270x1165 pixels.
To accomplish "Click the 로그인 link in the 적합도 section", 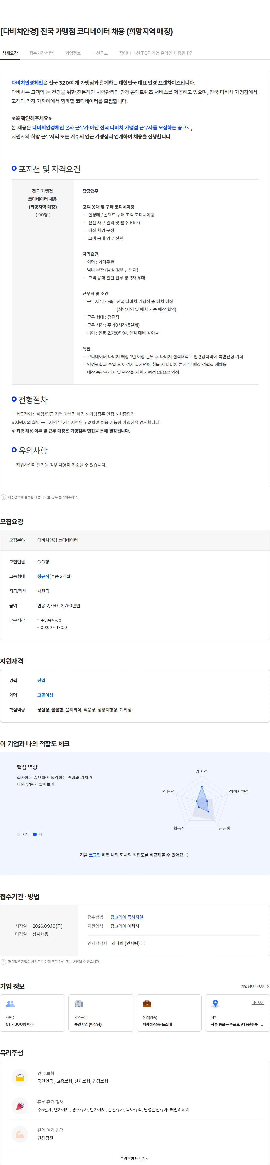I will click(x=94, y=855).
